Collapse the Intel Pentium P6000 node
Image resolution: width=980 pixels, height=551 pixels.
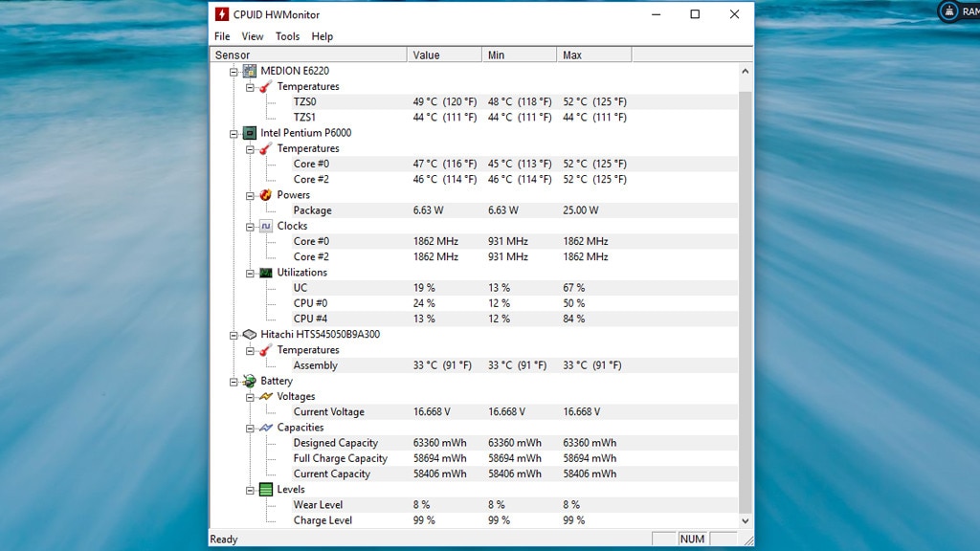pos(234,133)
